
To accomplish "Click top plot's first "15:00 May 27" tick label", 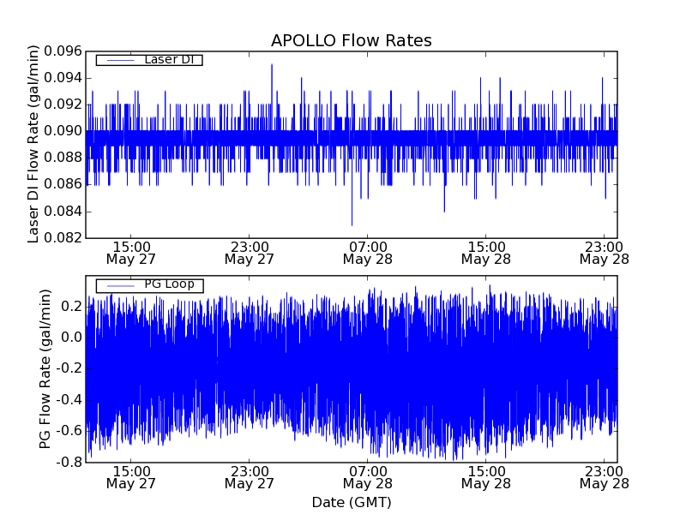I will click(x=130, y=252).
